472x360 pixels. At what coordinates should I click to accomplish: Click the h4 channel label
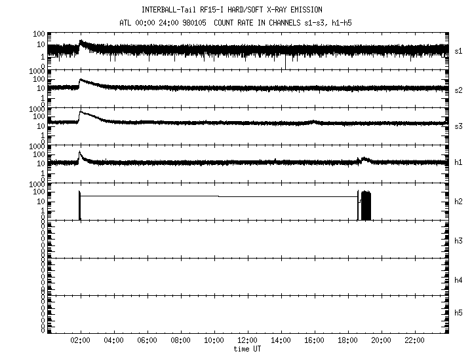458,280
